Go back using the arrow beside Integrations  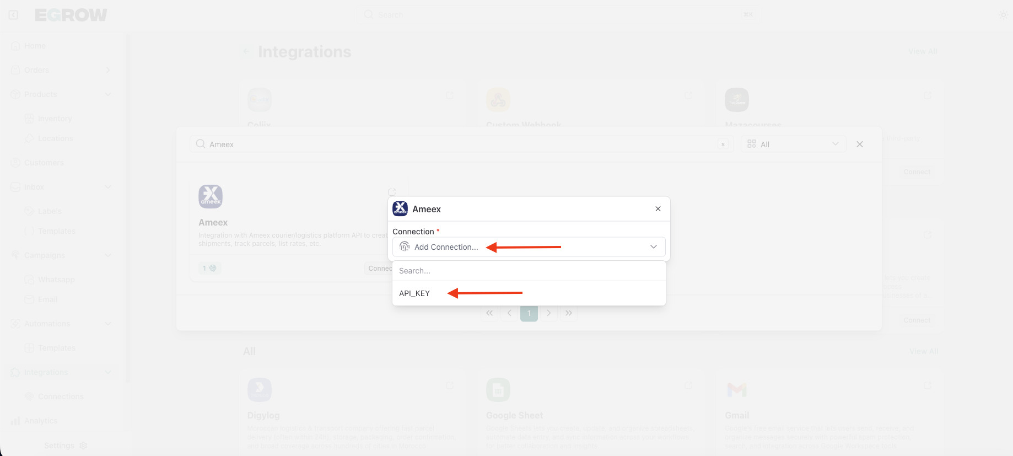[247, 52]
